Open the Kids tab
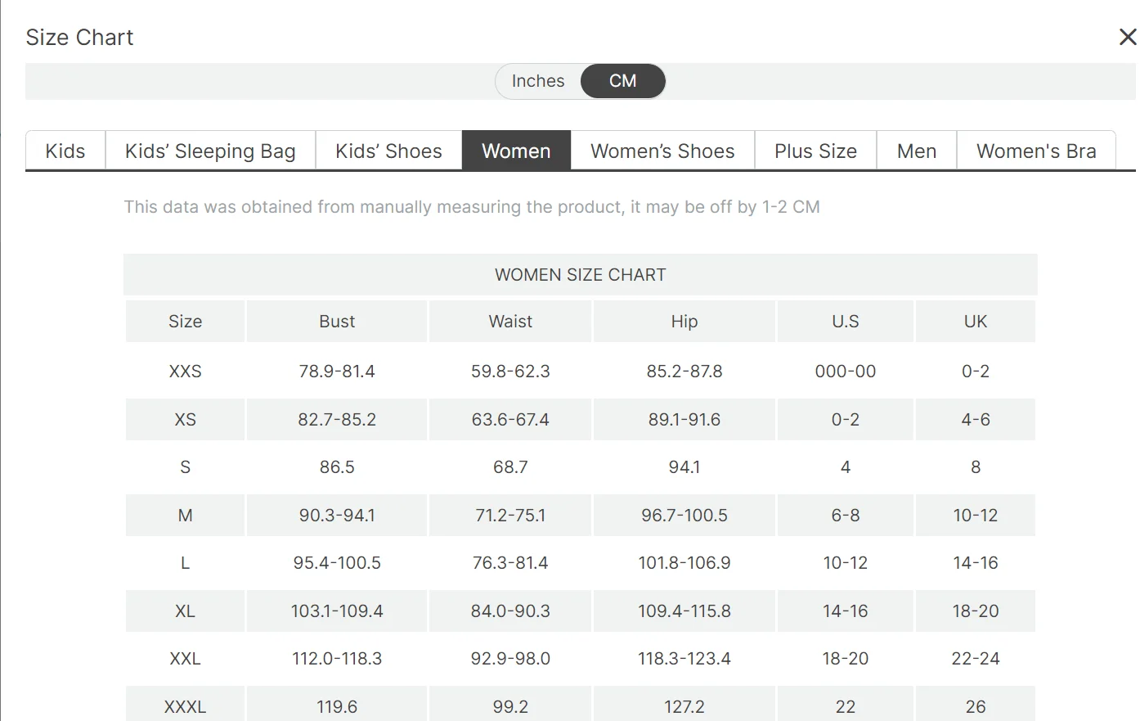This screenshot has width=1140, height=721. point(65,151)
